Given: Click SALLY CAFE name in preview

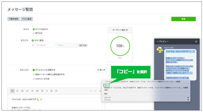Looking at the screenshot, I should click(169, 48).
